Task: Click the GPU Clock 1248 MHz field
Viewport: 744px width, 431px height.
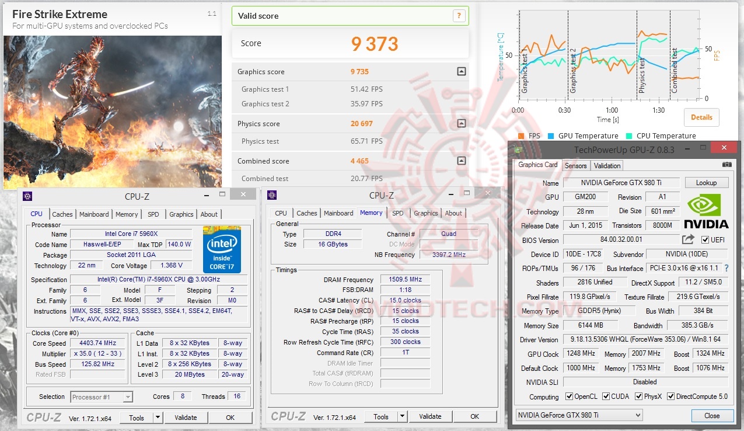Action: click(x=581, y=354)
